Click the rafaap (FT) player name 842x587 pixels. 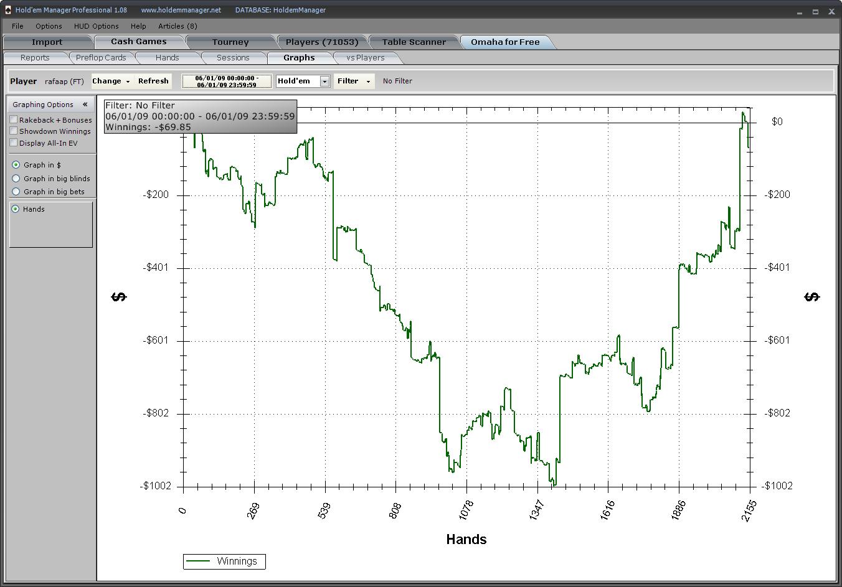(64, 81)
